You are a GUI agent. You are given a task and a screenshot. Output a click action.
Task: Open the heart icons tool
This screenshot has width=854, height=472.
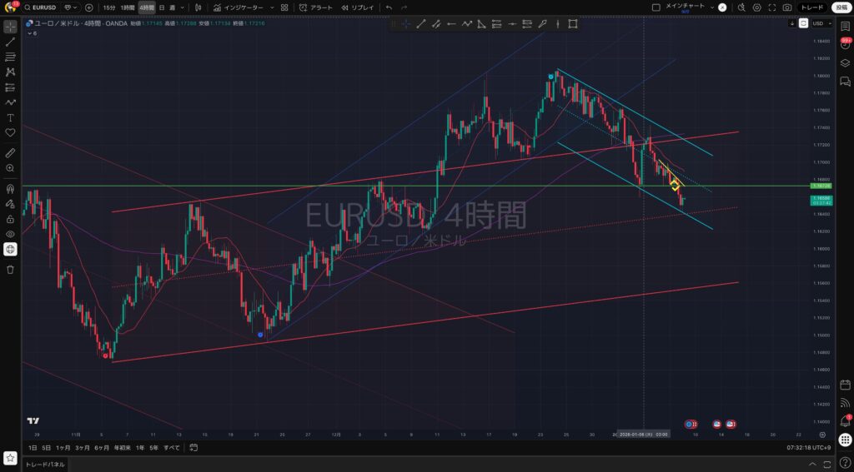(x=10, y=132)
